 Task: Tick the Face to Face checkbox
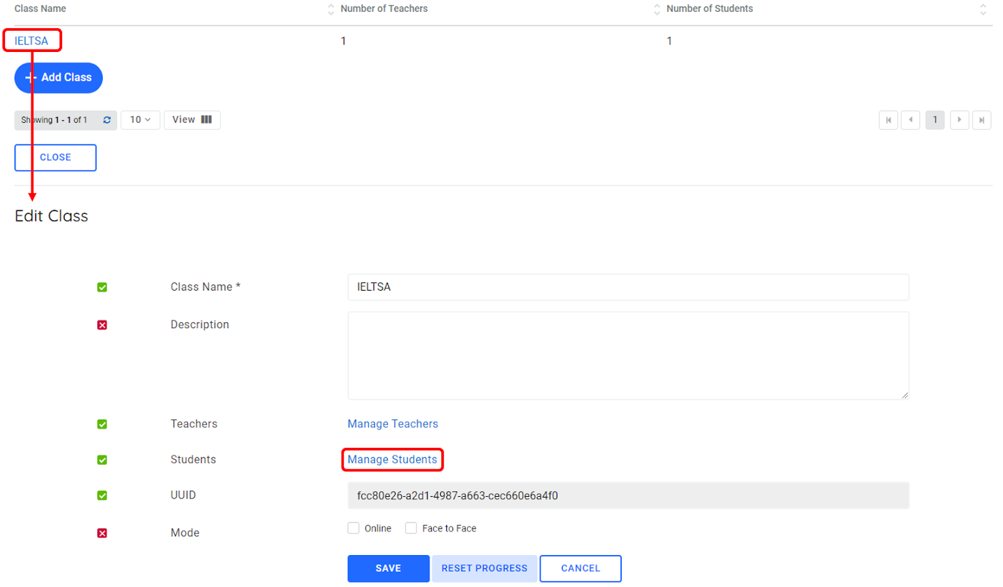pyautogui.click(x=411, y=528)
